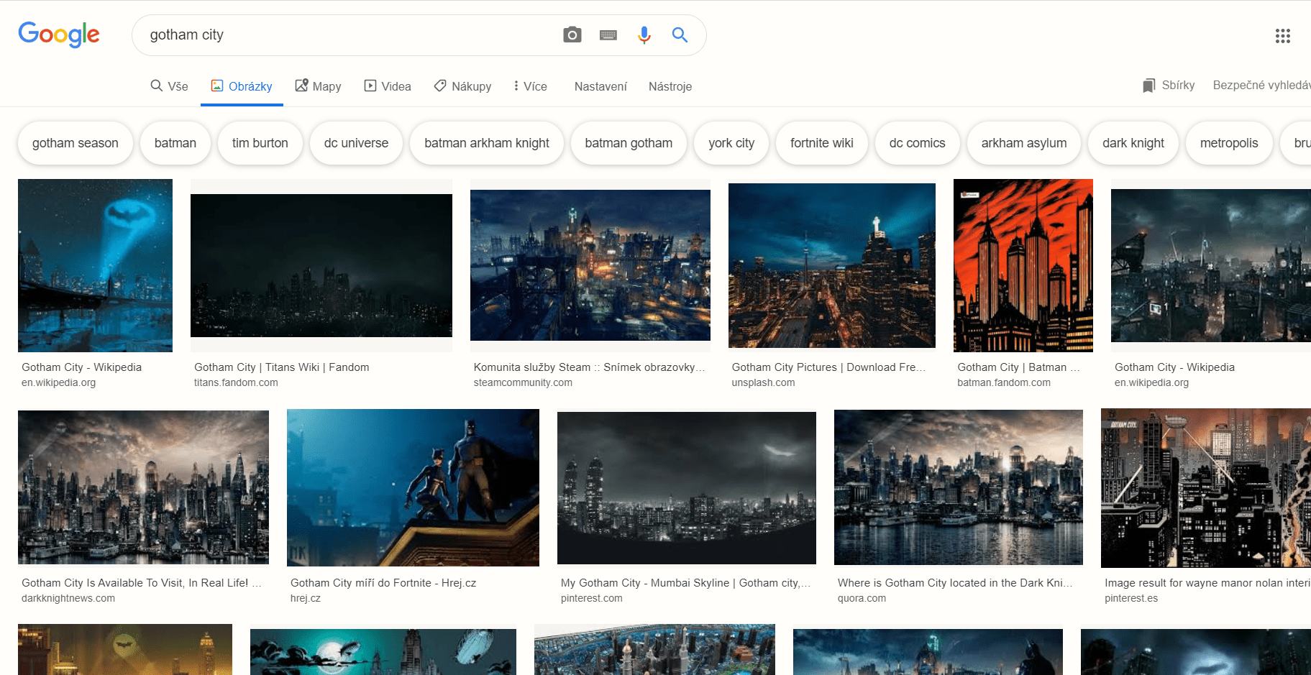
Task: Click Gotham City Is Available To Visit link
Action: (x=141, y=583)
